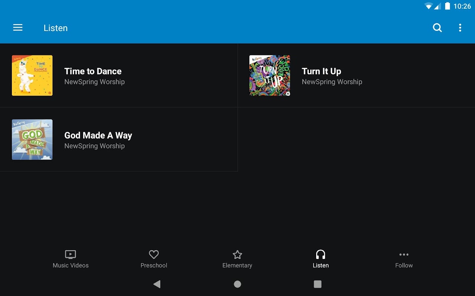The image size is (475, 296).
Task: Open the hamburger navigation menu
Action: (x=18, y=28)
